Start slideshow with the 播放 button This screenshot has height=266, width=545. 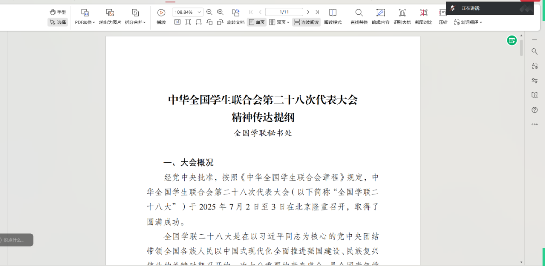161,16
